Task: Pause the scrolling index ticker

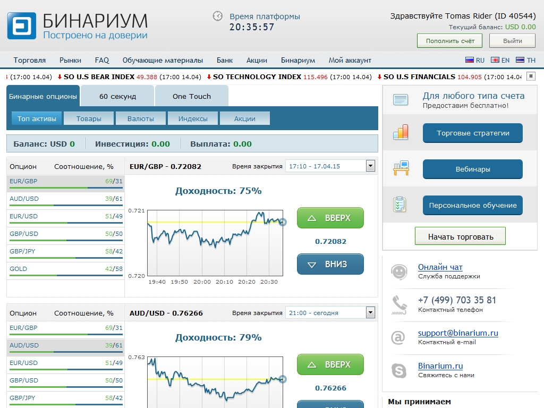Action: (530, 76)
